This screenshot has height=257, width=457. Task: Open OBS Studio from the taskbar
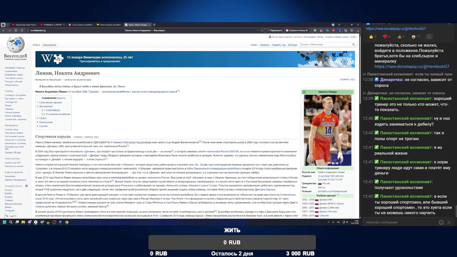coord(54,222)
